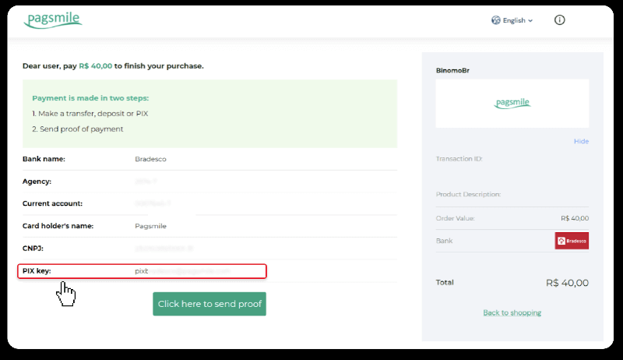Click the Bradesco bank name value

point(150,159)
